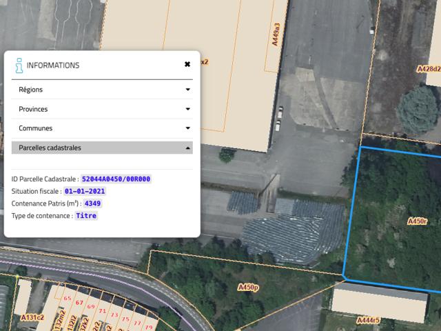Collapse the Parcelles cadastrales arrow
The height and width of the screenshot is (331, 441).
click(x=187, y=148)
